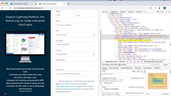
Task: Select the Elements tab
Action: coord(114,12)
